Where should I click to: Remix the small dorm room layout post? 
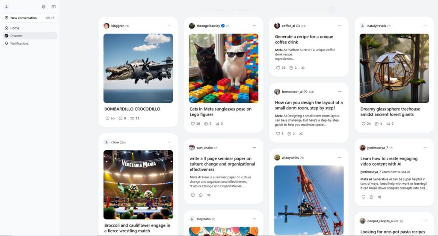click(301, 134)
